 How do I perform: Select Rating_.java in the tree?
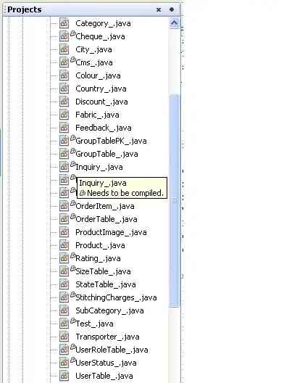98,258
